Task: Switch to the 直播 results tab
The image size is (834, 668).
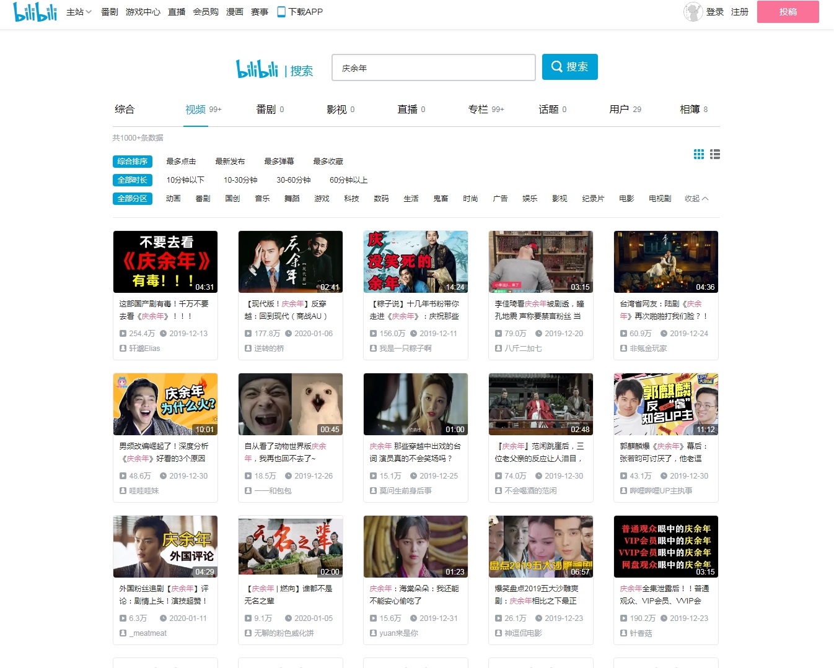Action: (411, 110)
